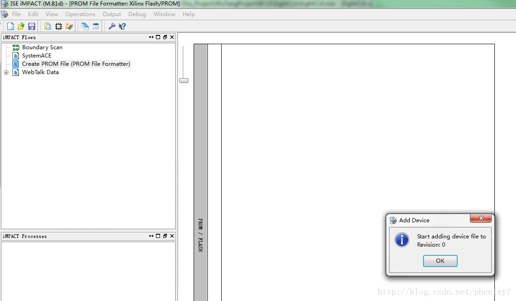Select WebTalk Data item
Screen dimensions: 516x301
click(40, 72)
